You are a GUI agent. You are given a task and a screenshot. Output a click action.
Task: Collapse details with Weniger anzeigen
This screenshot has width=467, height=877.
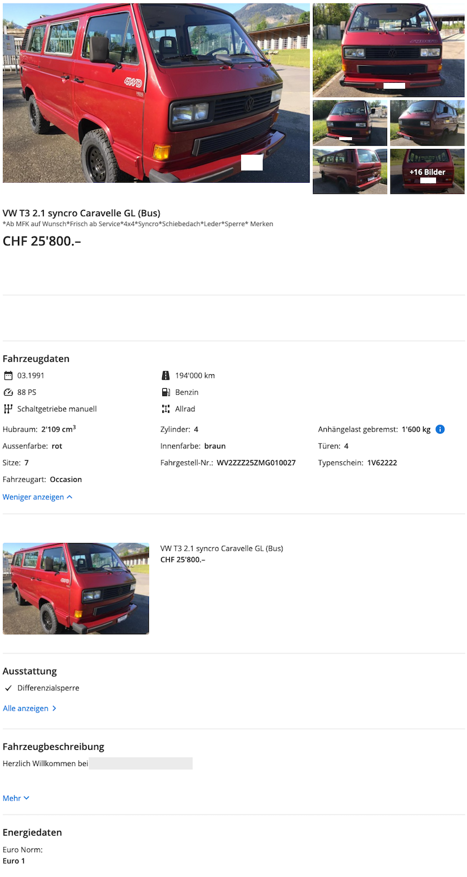coord(37,497)
